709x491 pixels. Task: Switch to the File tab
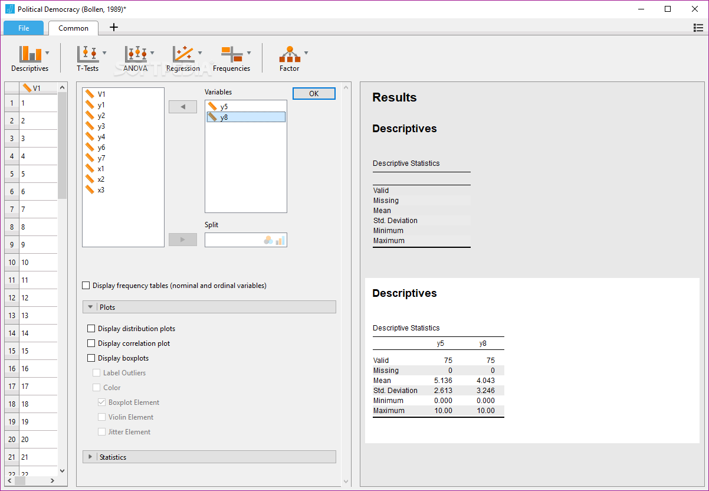point(24,28)
